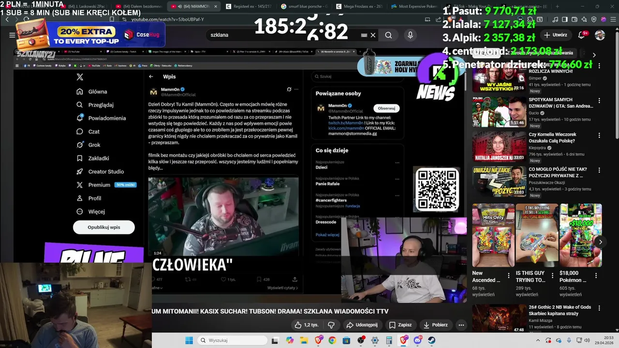Open 'Czy Kornelia Wieczorek Oszukała Całą Polskę?' title

[x=553, y=138]
